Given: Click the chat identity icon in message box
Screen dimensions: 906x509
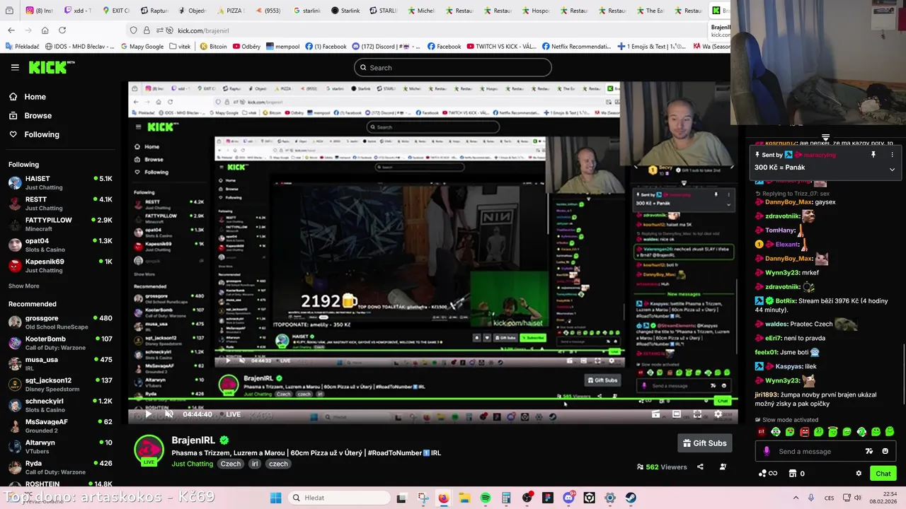Looking at the screenshot, I should 767,452.
